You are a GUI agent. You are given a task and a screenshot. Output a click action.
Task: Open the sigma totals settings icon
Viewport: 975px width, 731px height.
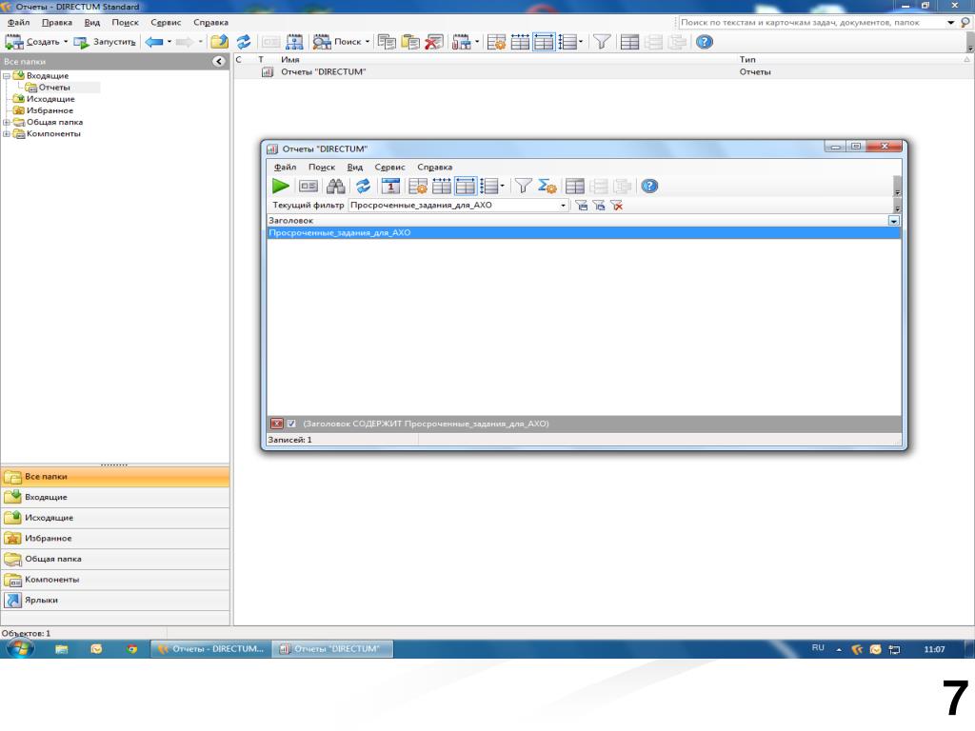(x=547, y=186)
